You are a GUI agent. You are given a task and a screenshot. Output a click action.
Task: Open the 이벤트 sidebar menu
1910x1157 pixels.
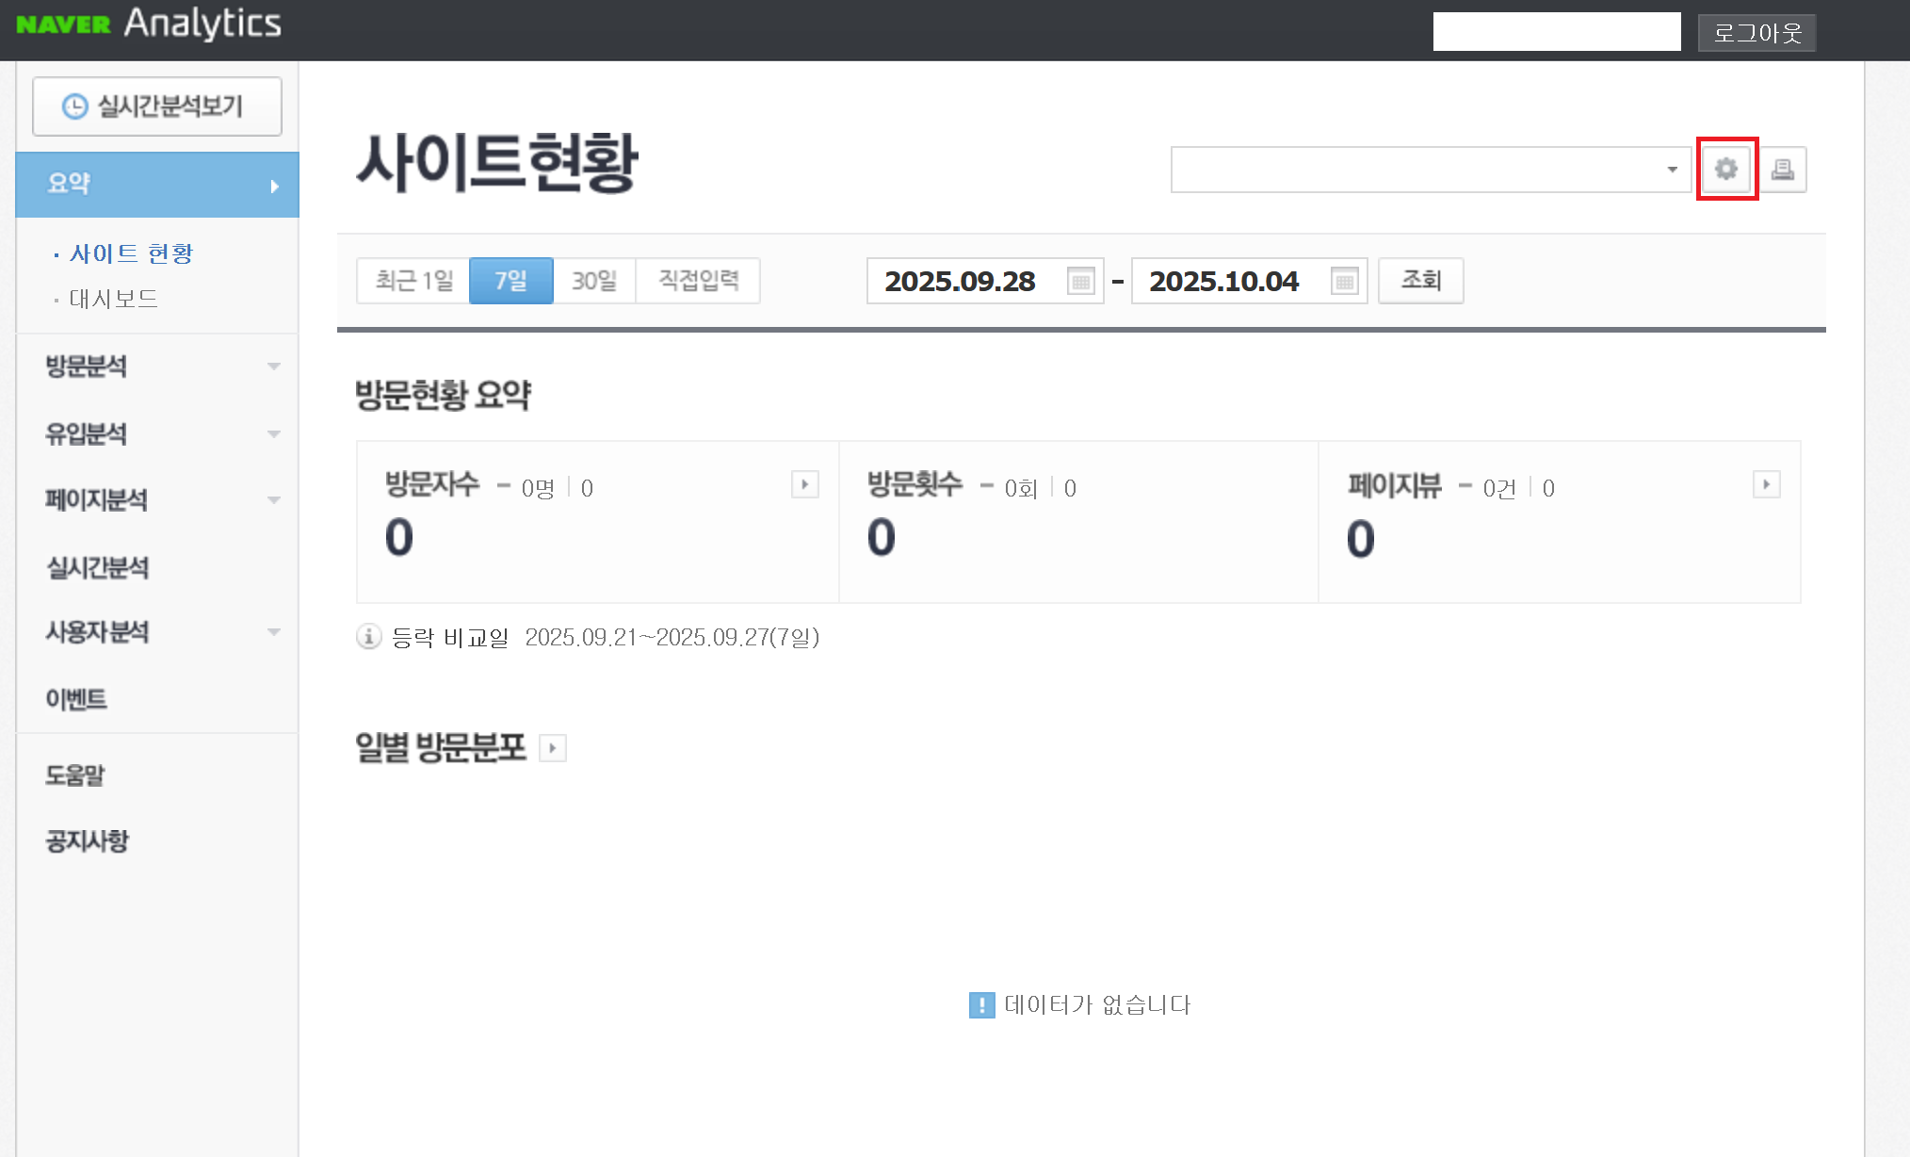(x=76, y=699)
